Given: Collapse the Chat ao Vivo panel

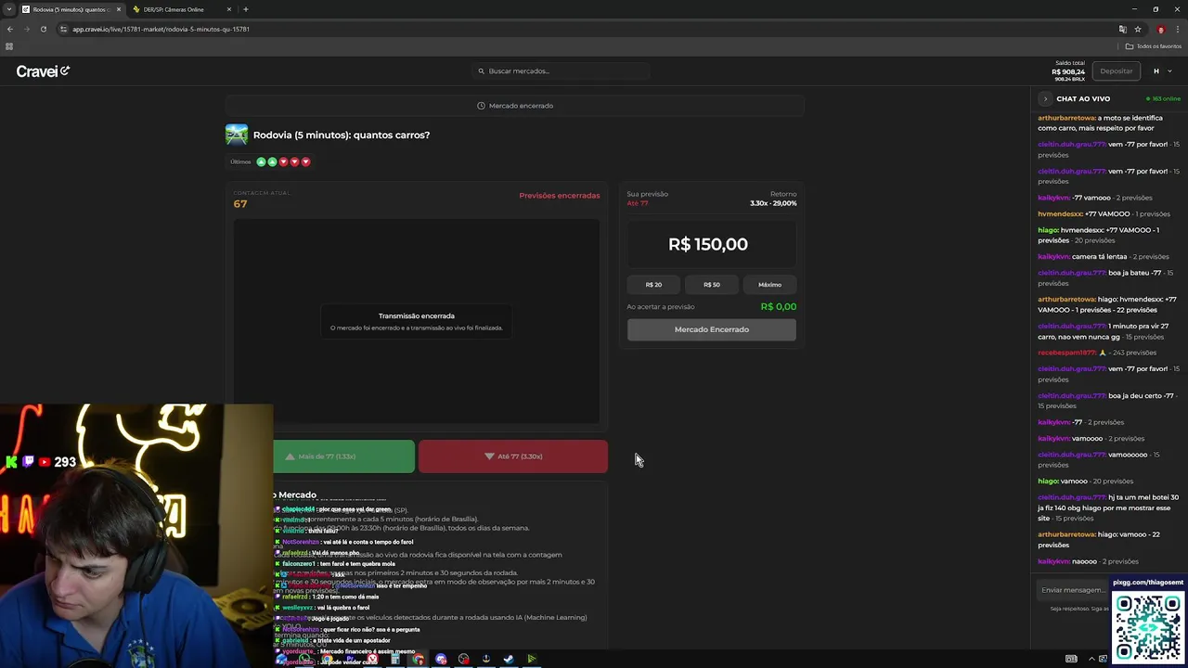Looking at the screenshot, I should (x=1045, y=98).
